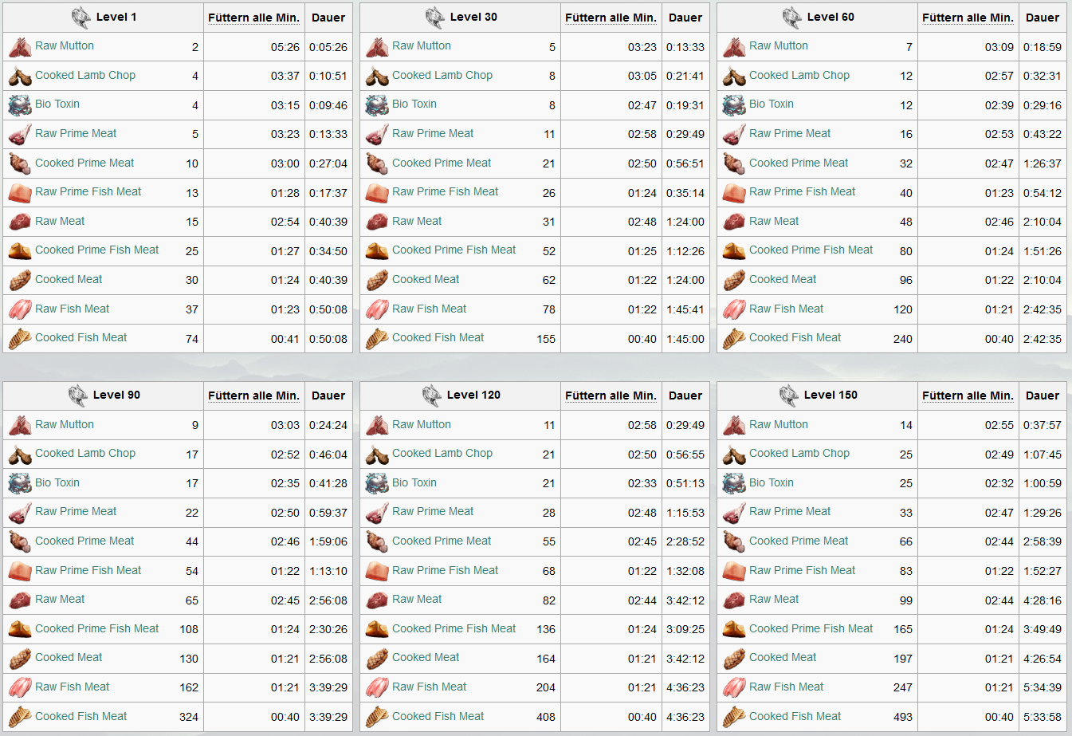Click Cooked Fish Meat icon in Level 60 table

click(734, 339)
